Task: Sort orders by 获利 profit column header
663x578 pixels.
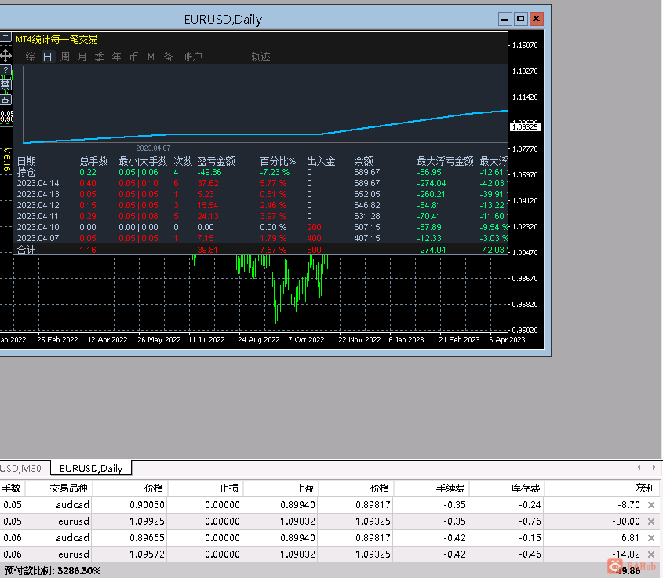Action: click(x=647, y=488)
